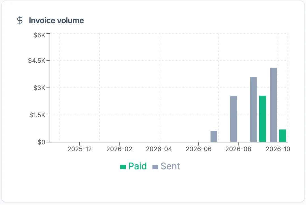Toggle the Sent series in the legend

(166, 166)
